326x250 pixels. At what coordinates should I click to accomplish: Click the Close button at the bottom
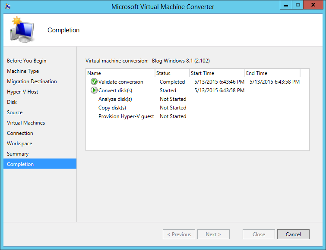coord(259,234)
